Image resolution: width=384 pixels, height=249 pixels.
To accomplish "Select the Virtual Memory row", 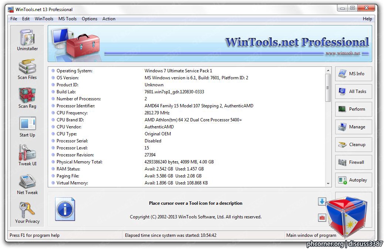I will (186, 183).
